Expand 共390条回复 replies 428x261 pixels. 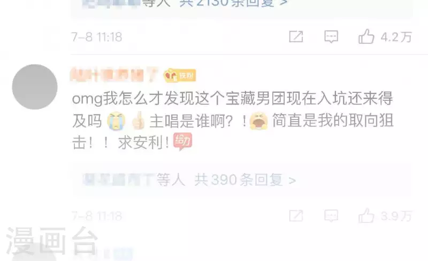point(245,180)
